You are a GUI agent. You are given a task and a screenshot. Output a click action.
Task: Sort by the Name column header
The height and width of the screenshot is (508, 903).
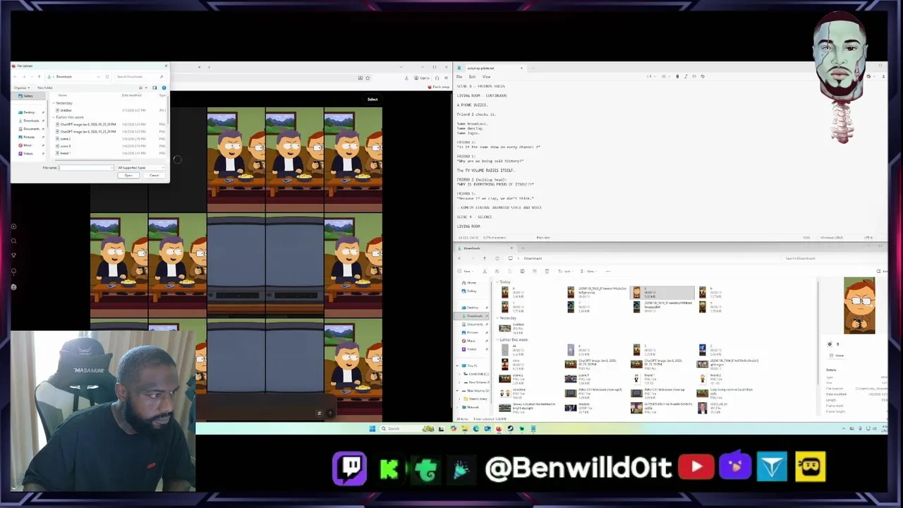point(62,95)
